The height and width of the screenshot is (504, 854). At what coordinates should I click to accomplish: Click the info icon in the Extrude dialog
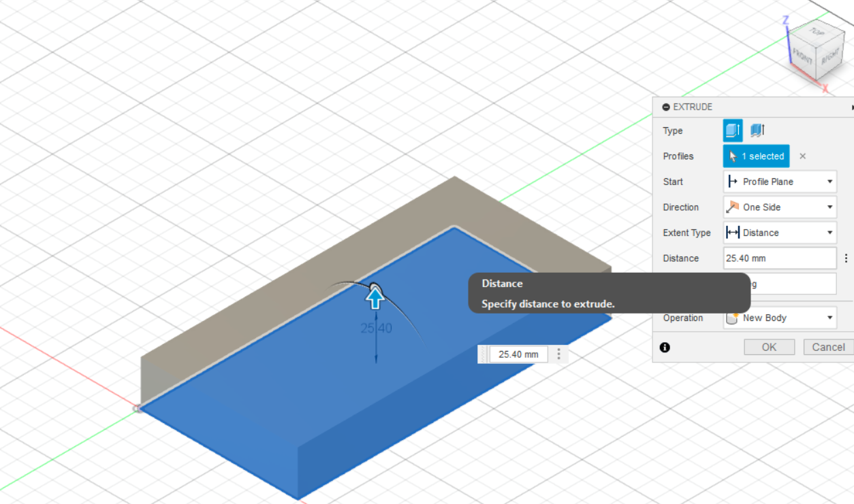pos(665,347)
